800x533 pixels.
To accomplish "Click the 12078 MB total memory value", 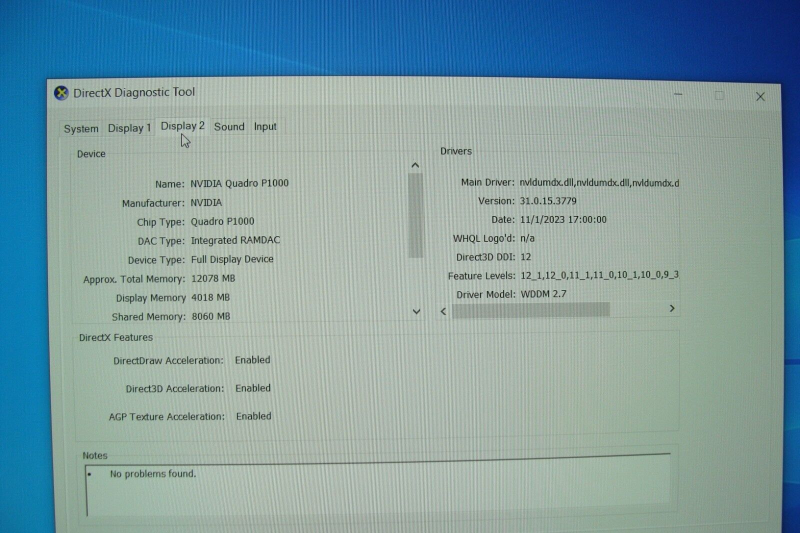I will point(213,278).
